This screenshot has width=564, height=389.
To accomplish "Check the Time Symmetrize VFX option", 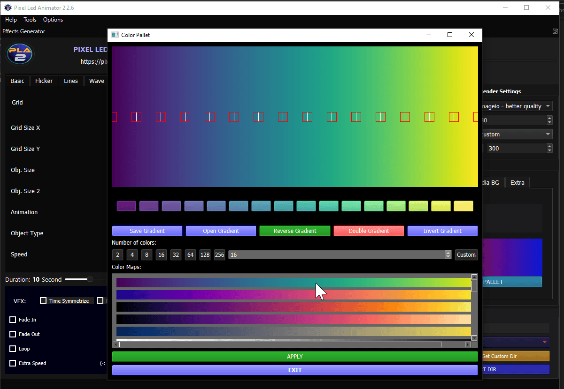I will (44, 300).
